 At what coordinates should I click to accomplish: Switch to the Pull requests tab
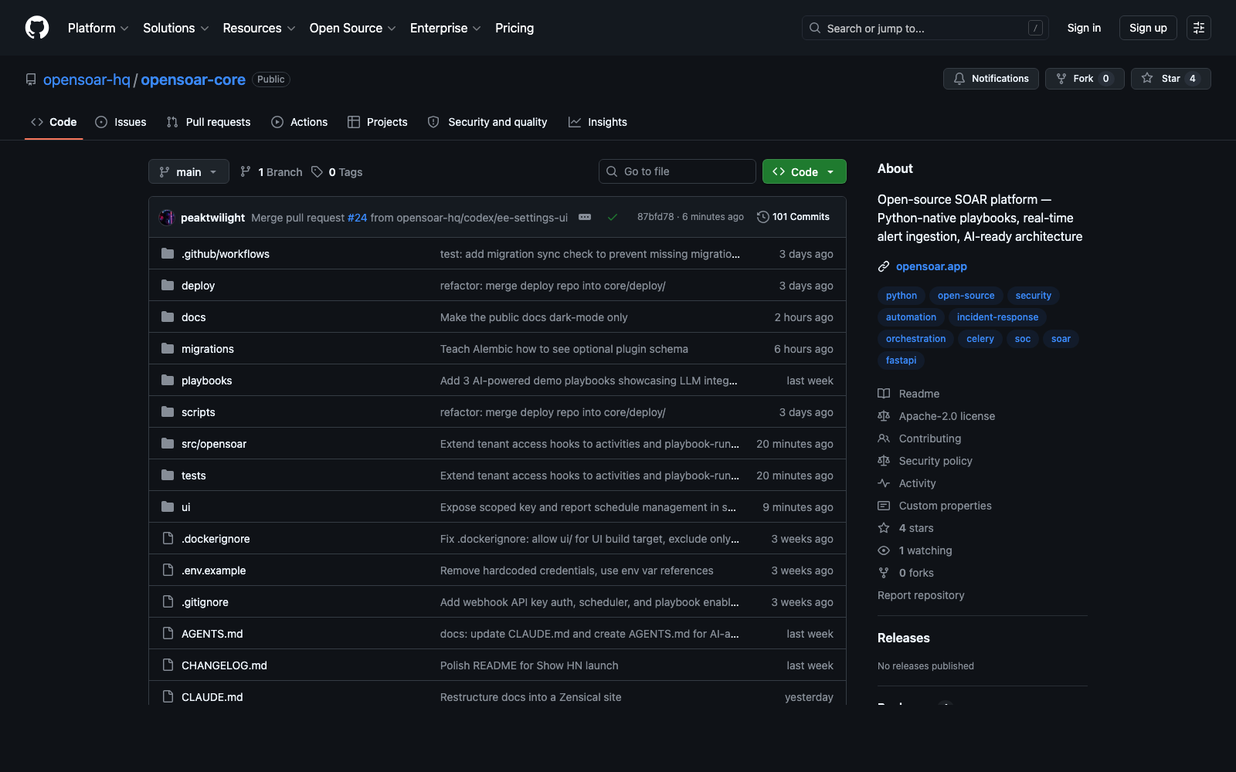208,122
